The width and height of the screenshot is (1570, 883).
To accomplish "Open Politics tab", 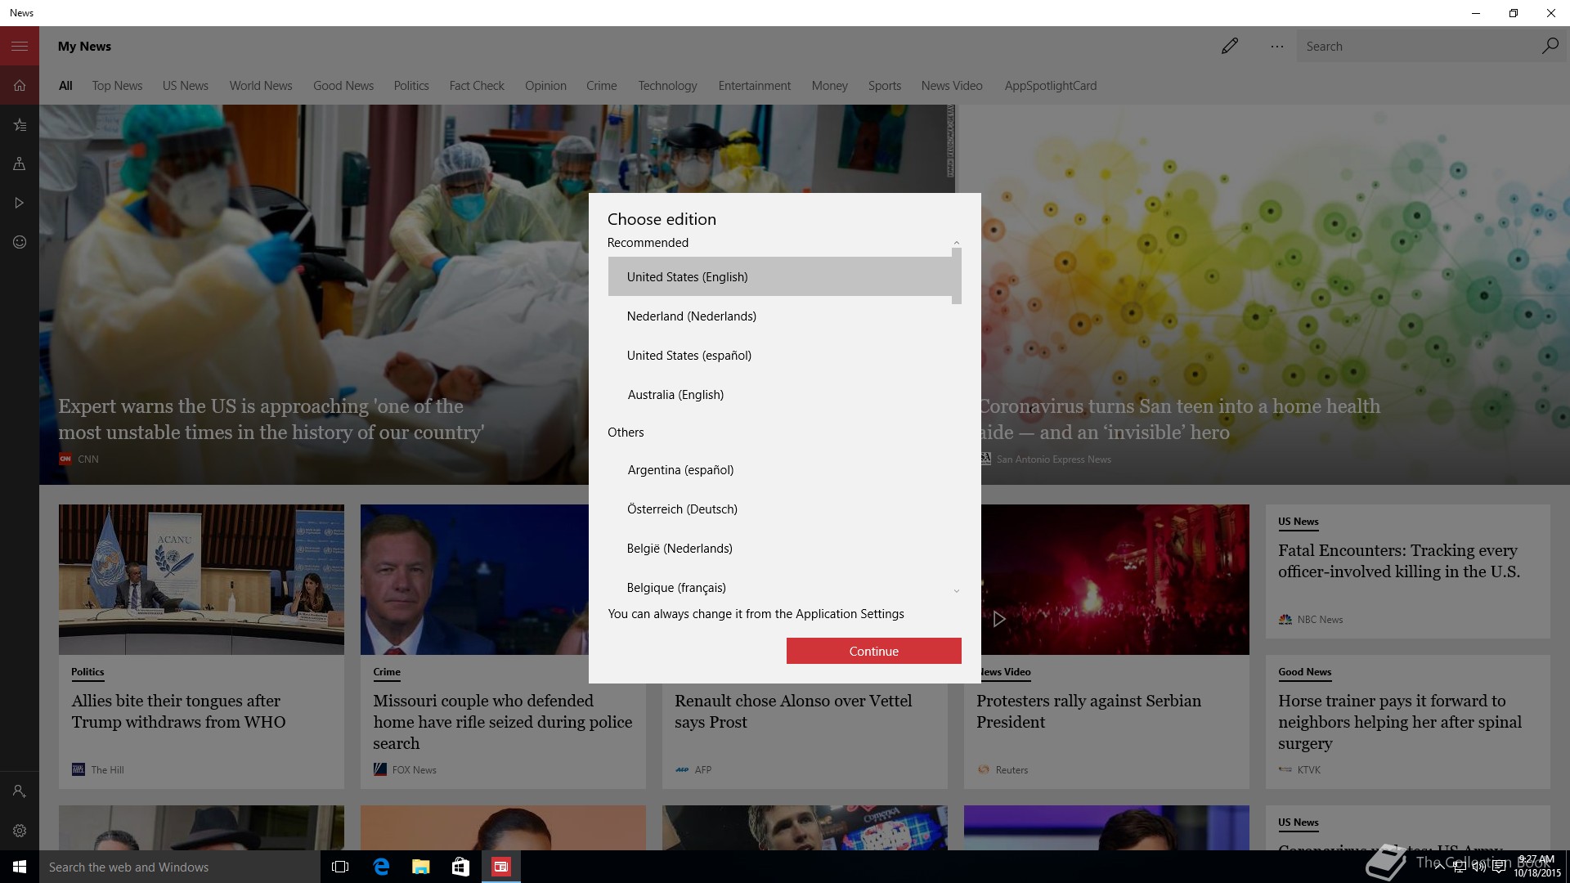I will [x=411, y=86].
